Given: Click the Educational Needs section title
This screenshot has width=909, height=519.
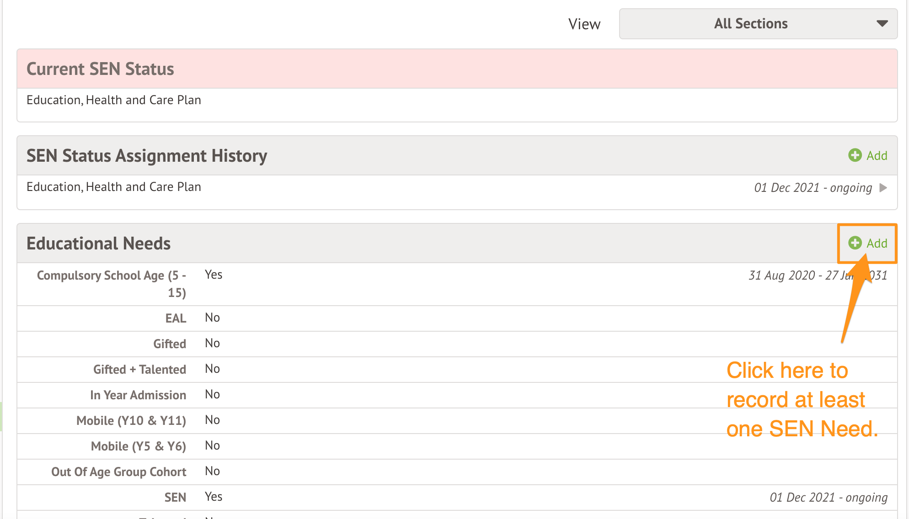Looking at the screenshot, I should click(98, 244).
